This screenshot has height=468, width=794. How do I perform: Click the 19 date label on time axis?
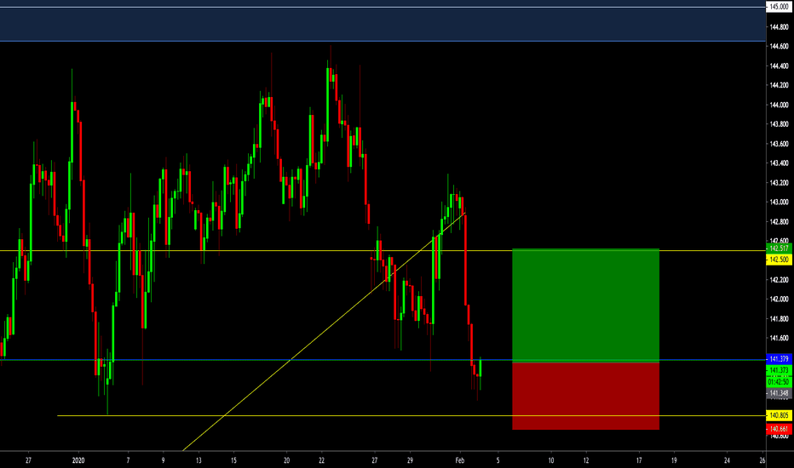click(674, 460)
